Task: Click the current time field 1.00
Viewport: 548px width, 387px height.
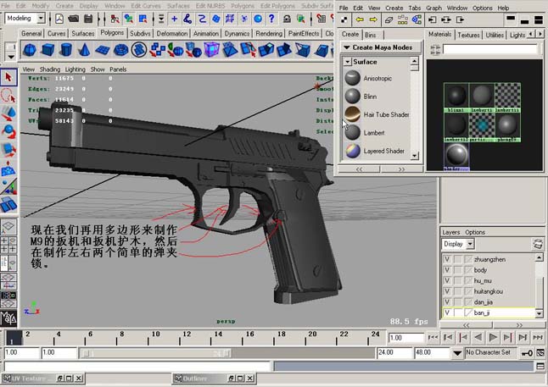Action: click(406, 338)
